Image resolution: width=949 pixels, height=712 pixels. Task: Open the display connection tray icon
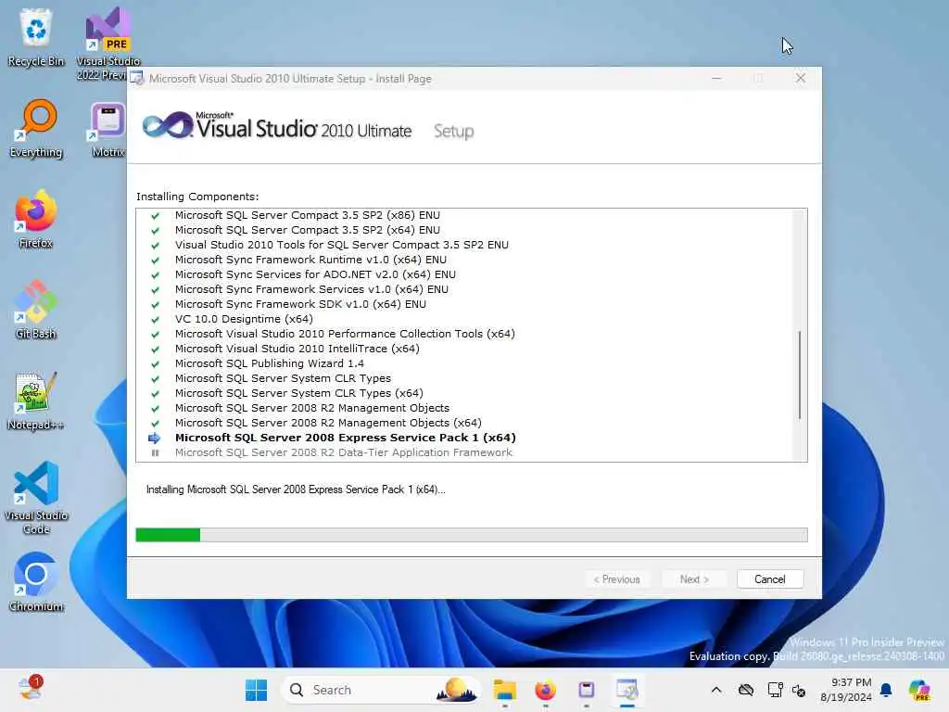(x=775, y=690)
